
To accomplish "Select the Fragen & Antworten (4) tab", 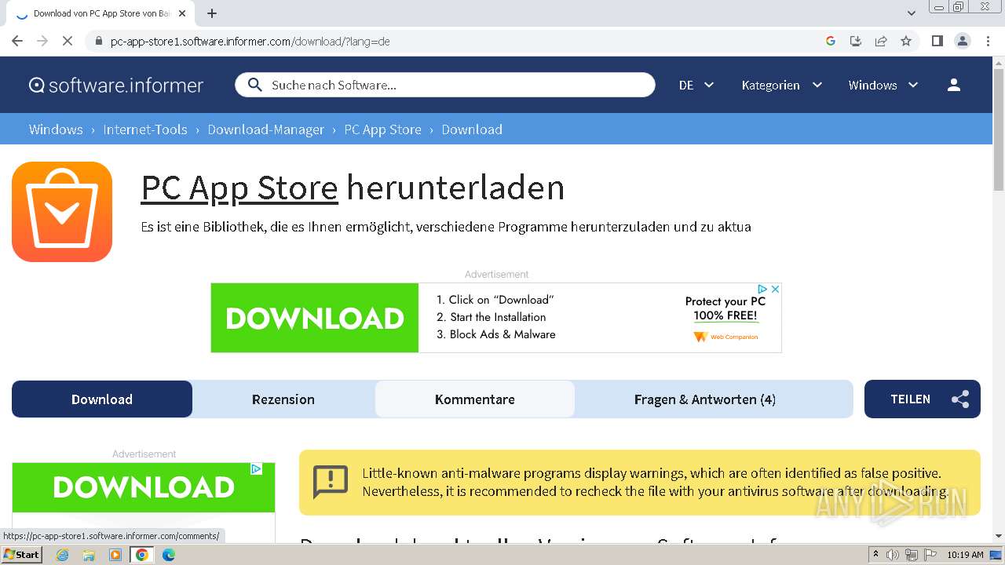I will (x=705, y=399).
